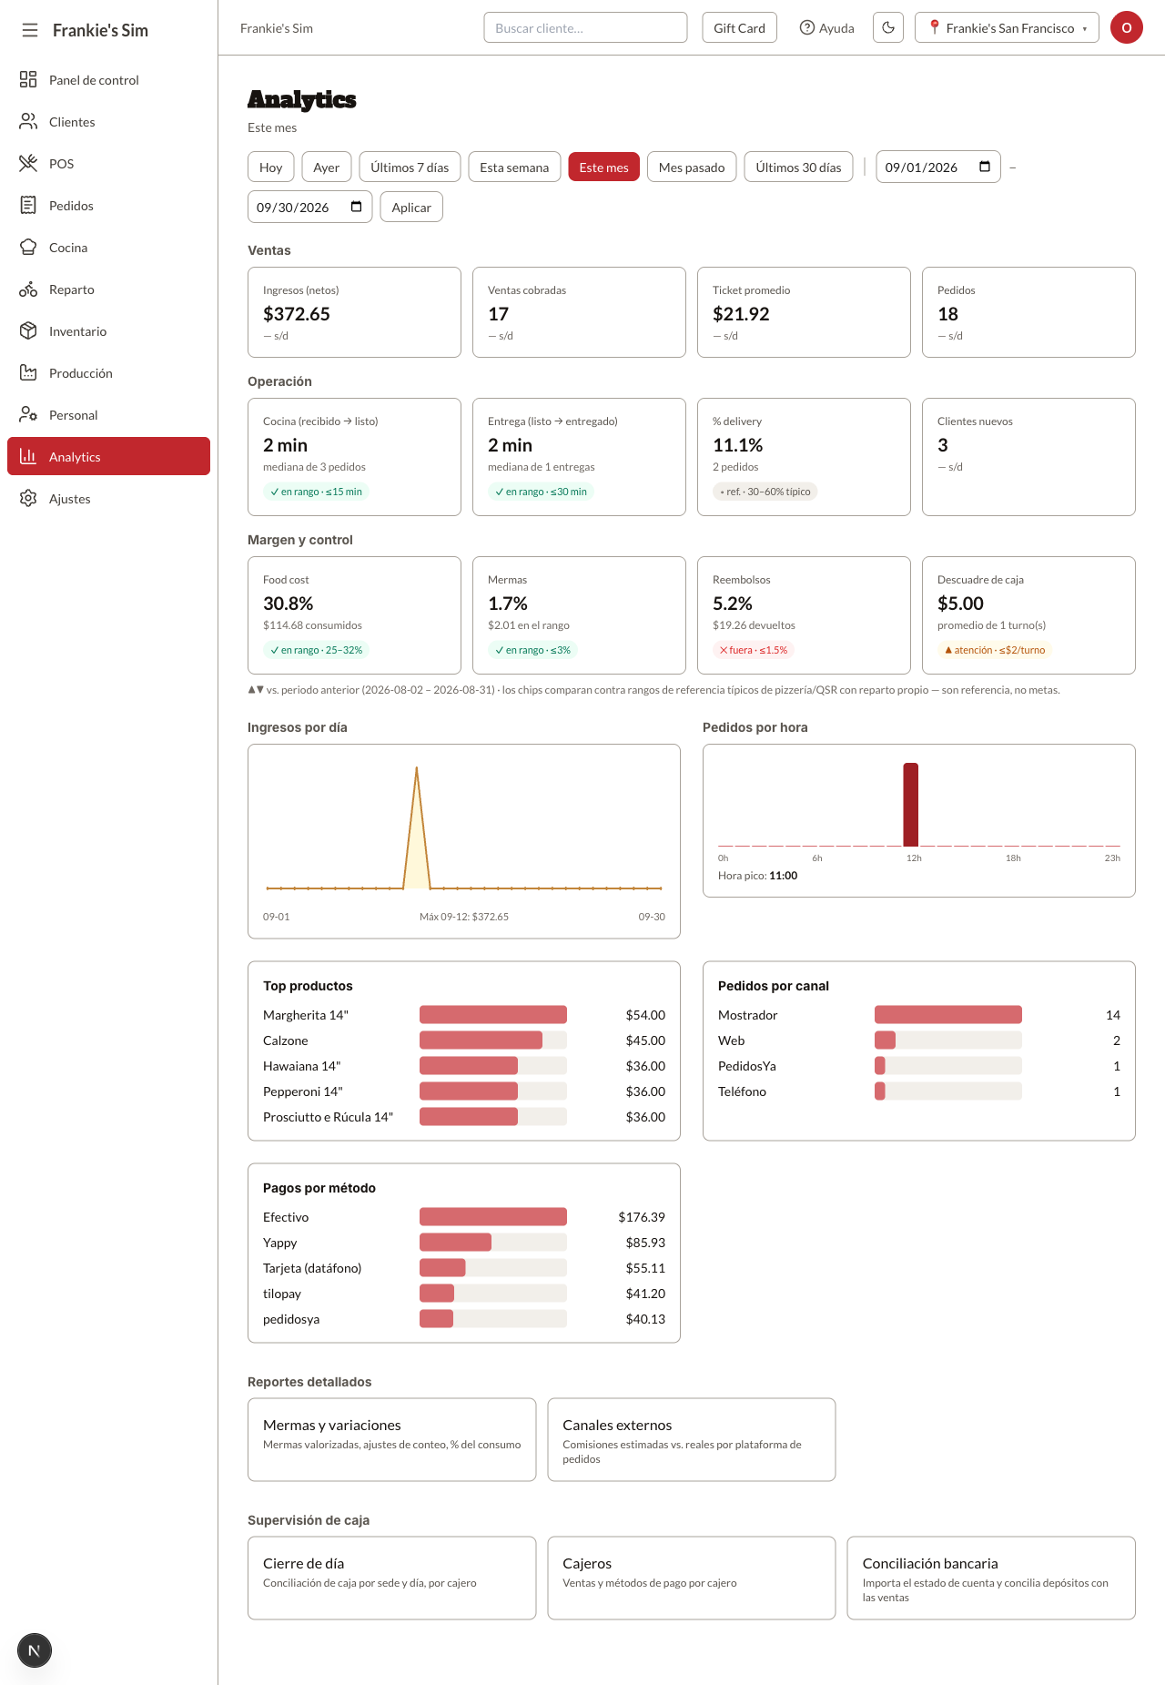
Task: Click the Reparto bicycle icon
Action: pos(28,289)
